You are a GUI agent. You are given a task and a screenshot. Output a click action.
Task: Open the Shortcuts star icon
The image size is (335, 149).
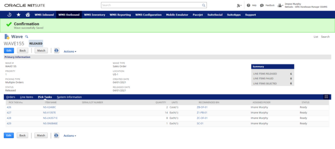(19, 15)
